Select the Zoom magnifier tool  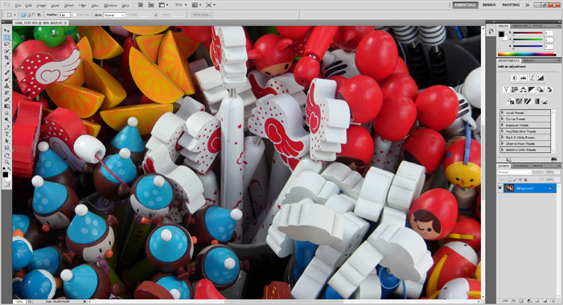6,162
